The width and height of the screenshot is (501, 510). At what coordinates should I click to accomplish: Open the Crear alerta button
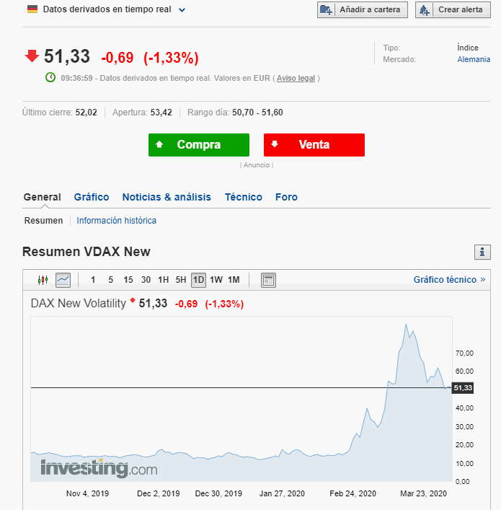(x=452, y=10)
